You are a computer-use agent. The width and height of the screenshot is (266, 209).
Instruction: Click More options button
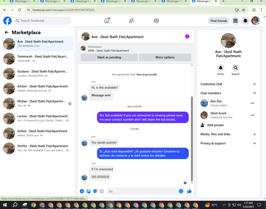165,57
